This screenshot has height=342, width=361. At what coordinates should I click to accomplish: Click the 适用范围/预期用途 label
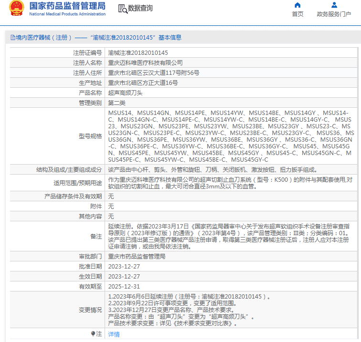pos(77,183)
